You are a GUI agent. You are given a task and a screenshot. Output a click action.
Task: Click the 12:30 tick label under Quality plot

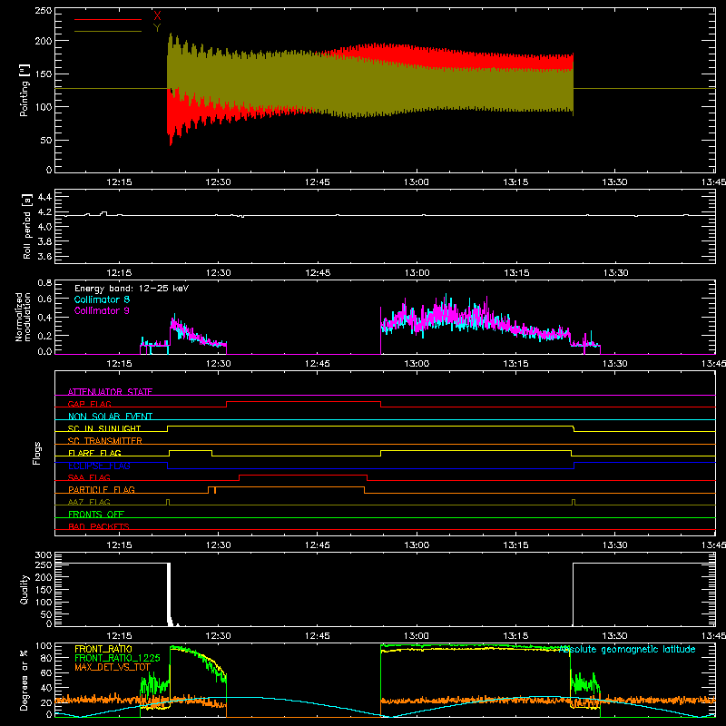pyautogui.click(x=218, y=636)
